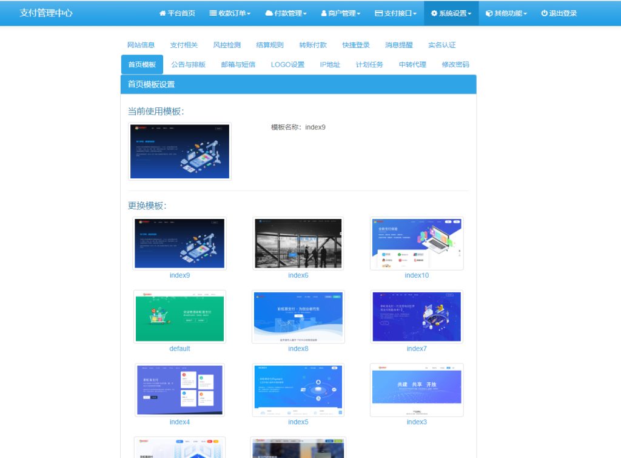The image size is (621, 458).
Task: Select the index8 template thumbnail
Action: (x=298, y=316)
